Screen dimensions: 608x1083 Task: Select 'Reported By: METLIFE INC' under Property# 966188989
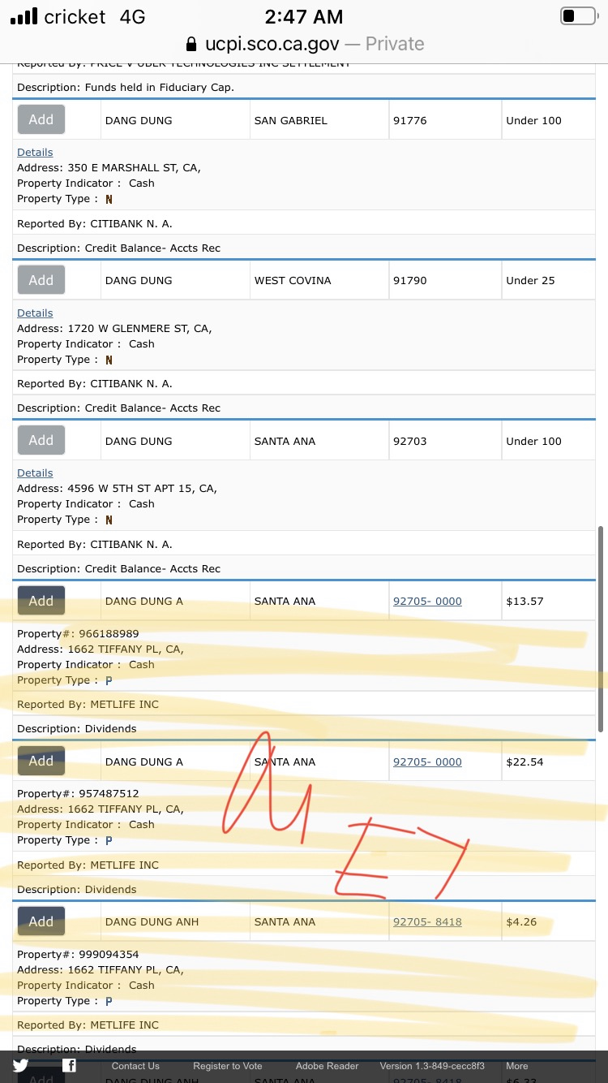[88, 704]
